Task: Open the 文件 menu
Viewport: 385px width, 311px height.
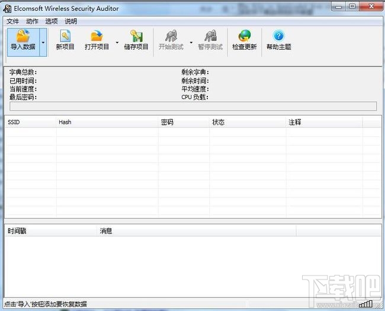Action: 12,21
